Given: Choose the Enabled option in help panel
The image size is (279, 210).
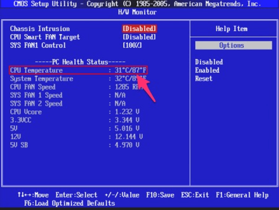Looking at the screenshot, I should click(x=207, y=70).
